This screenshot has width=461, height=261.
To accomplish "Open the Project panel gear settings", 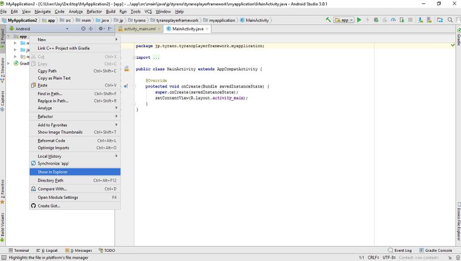I will pos(101,28).
